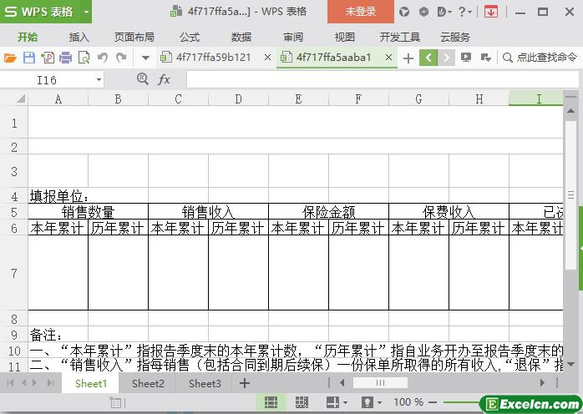The width and height of the screenshot is (583, 414).
Task: Click the command search box
Action: 540,58
